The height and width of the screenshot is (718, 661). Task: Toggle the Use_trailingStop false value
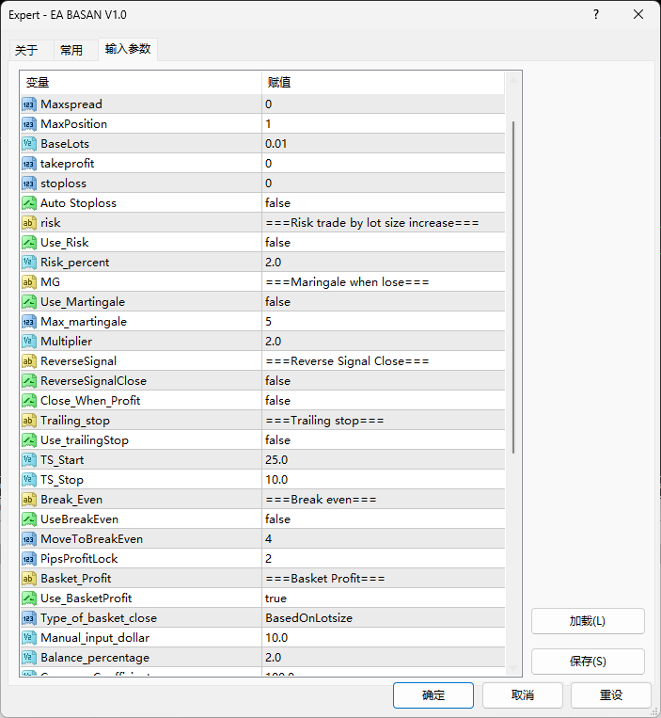pyautogui.click(x=384, y=440)
